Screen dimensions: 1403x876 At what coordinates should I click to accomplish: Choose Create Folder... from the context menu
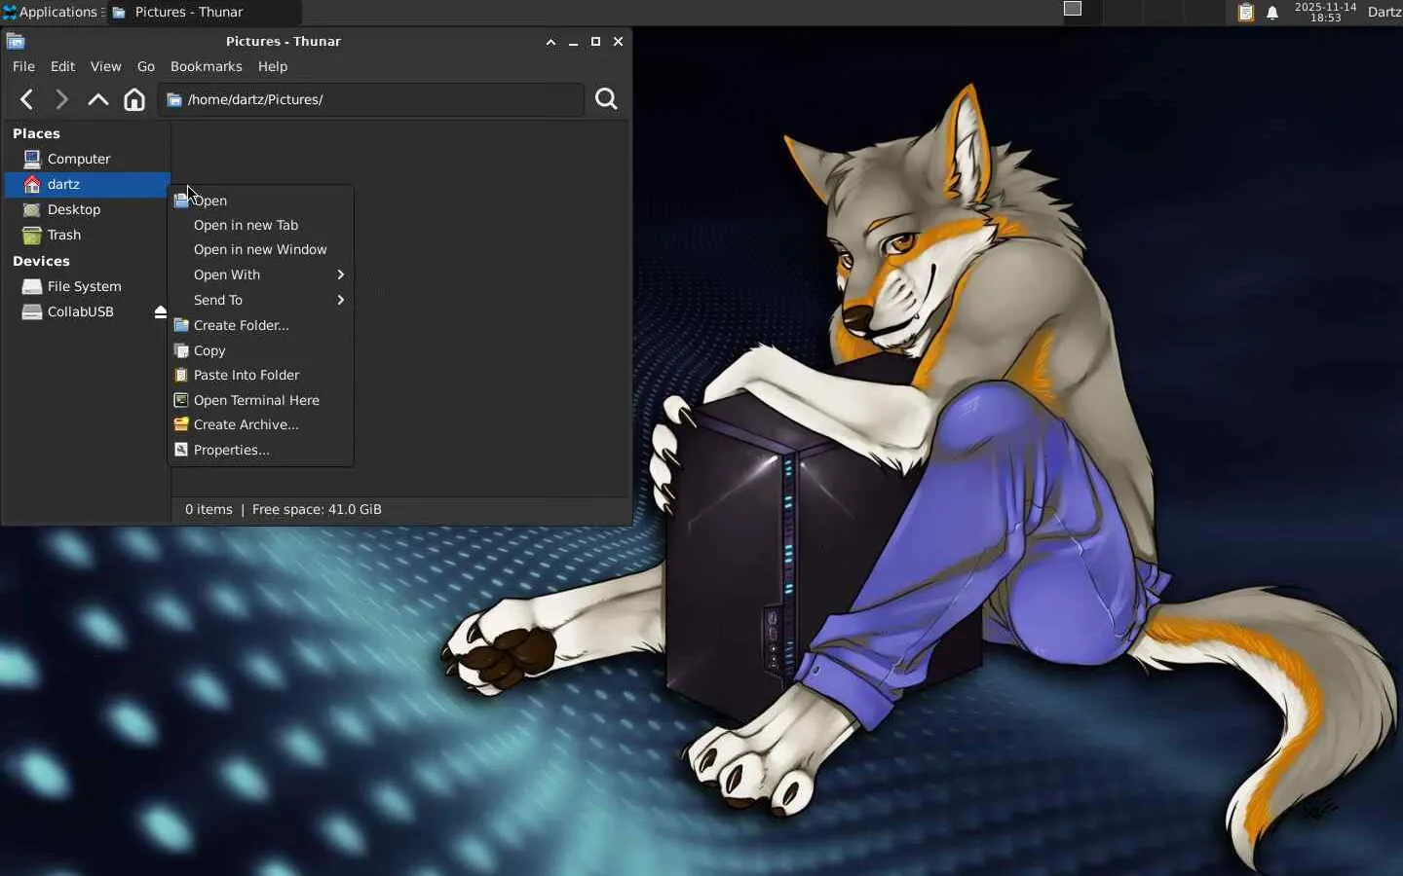[260, 325]
